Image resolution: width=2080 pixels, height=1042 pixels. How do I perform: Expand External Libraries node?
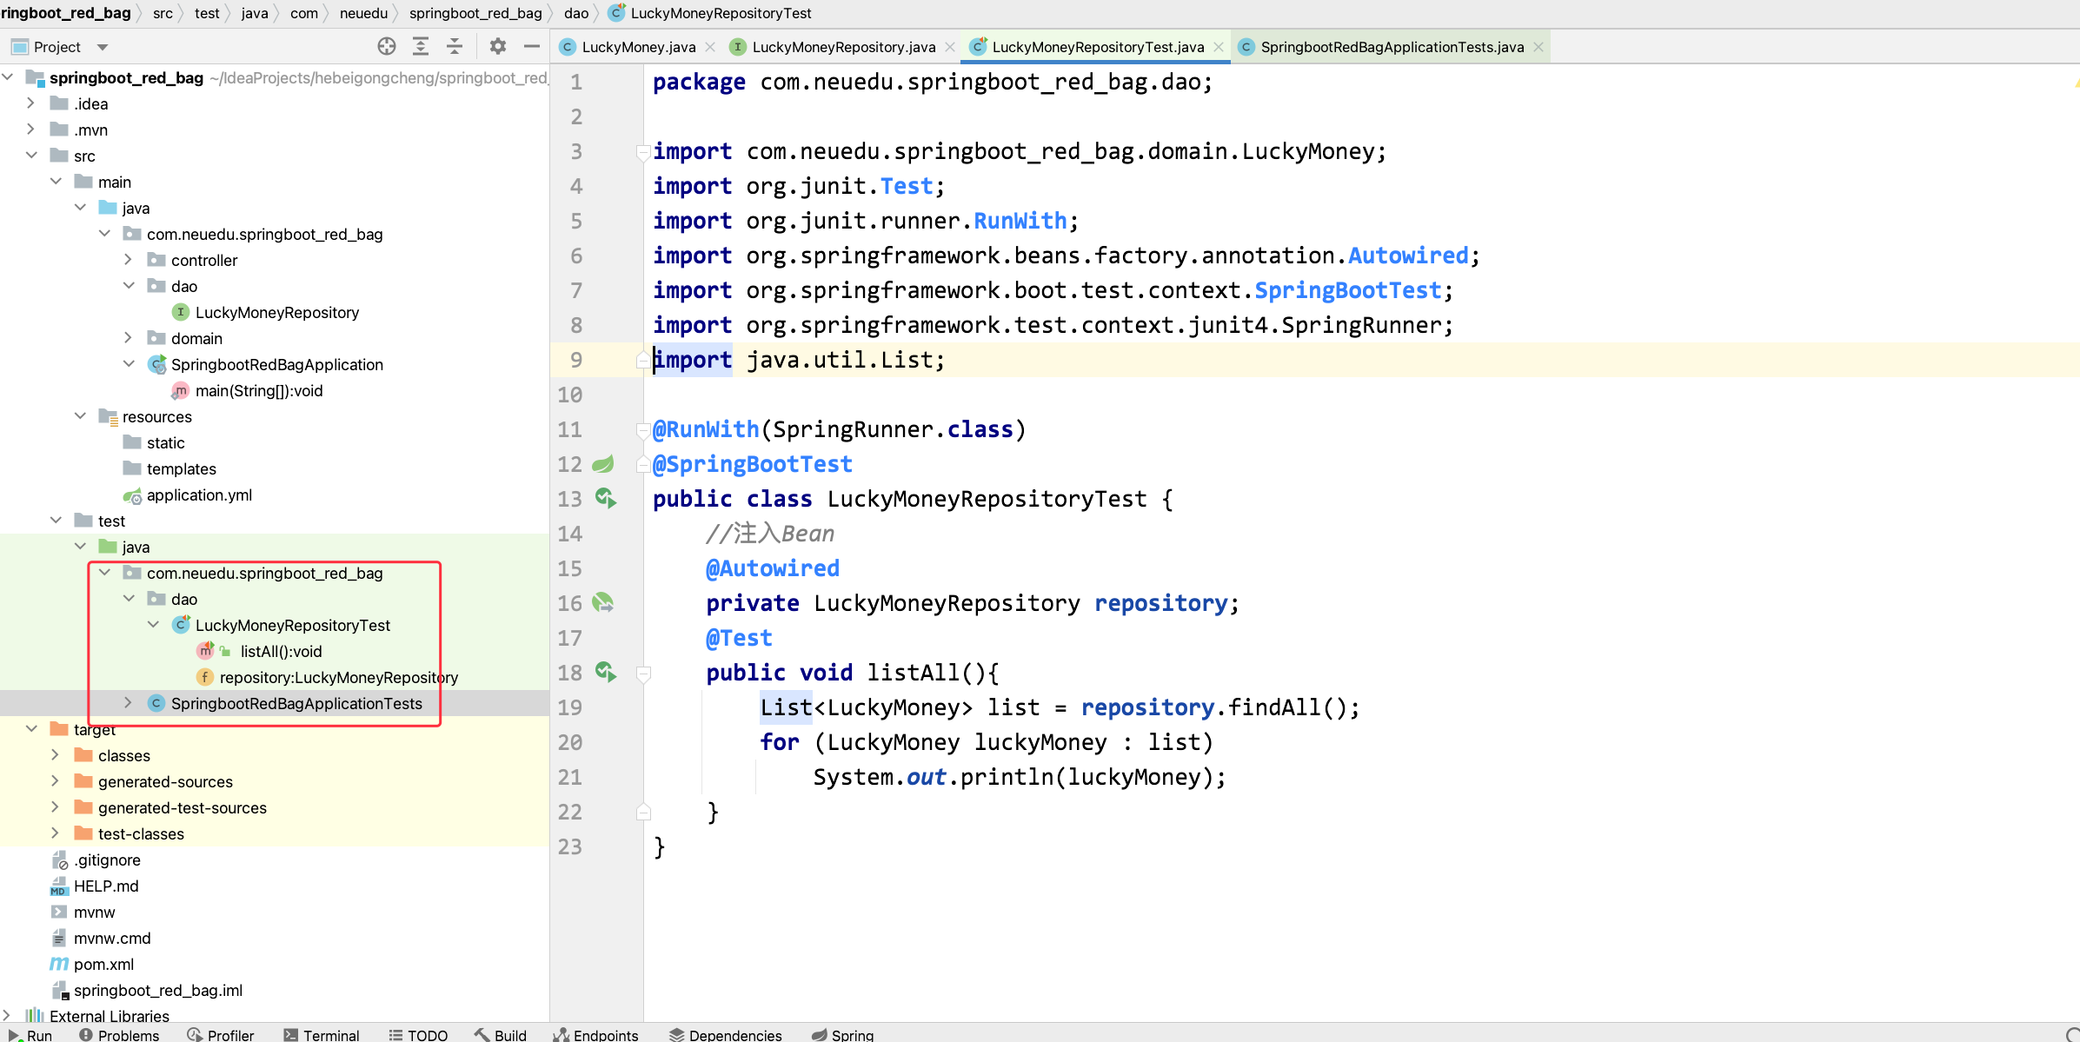click(x=7, y=1015)
